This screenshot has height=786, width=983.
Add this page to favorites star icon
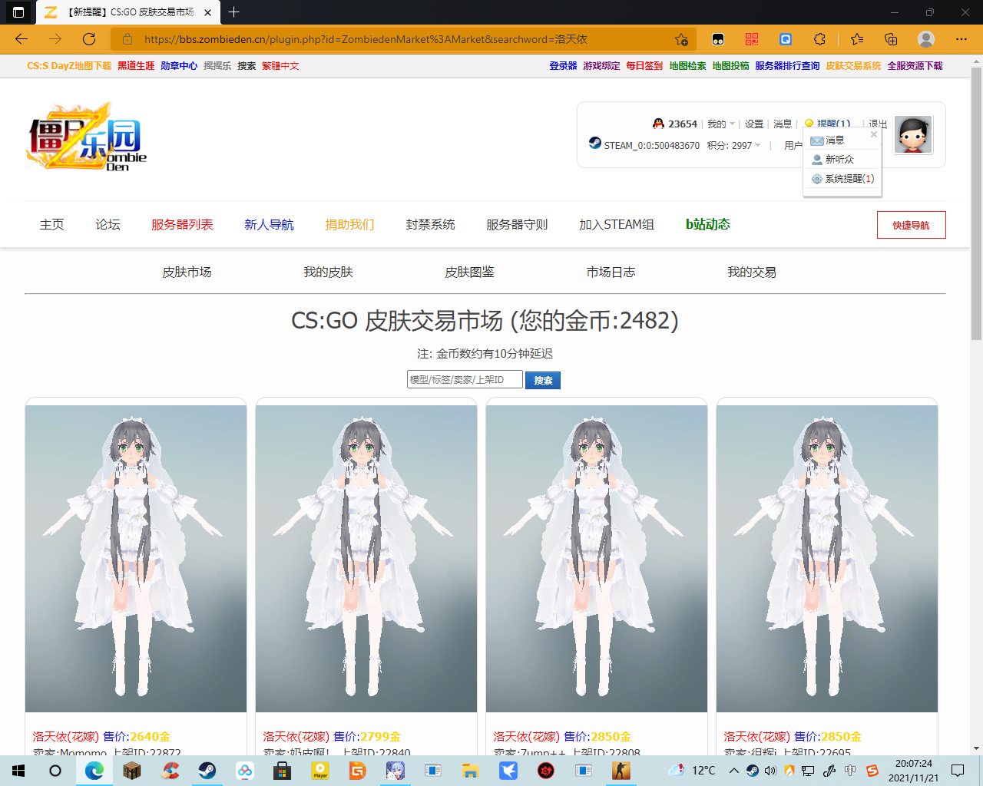(x=681, y=39)
